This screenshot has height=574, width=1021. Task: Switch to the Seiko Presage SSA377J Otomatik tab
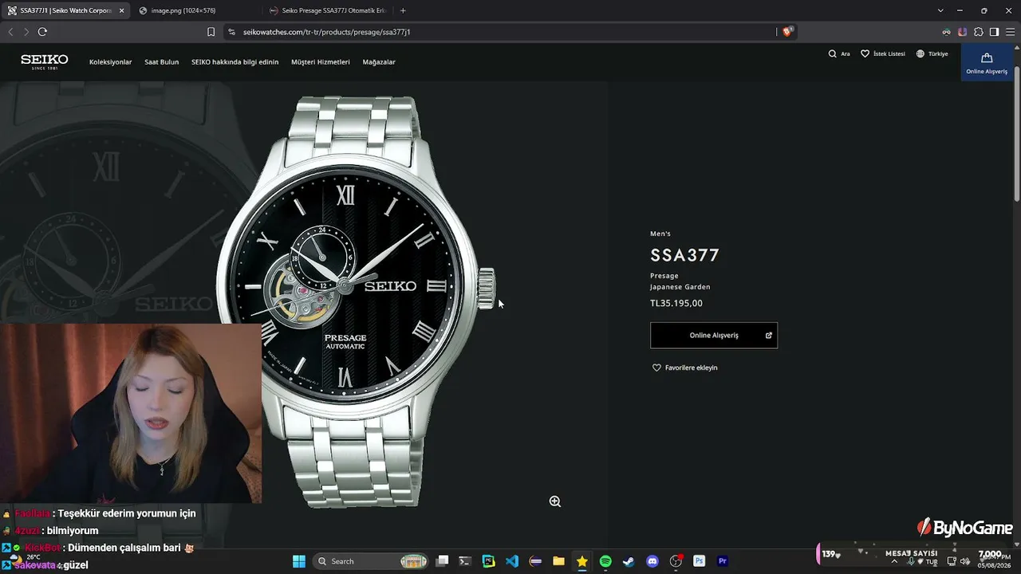pos(327,10)
